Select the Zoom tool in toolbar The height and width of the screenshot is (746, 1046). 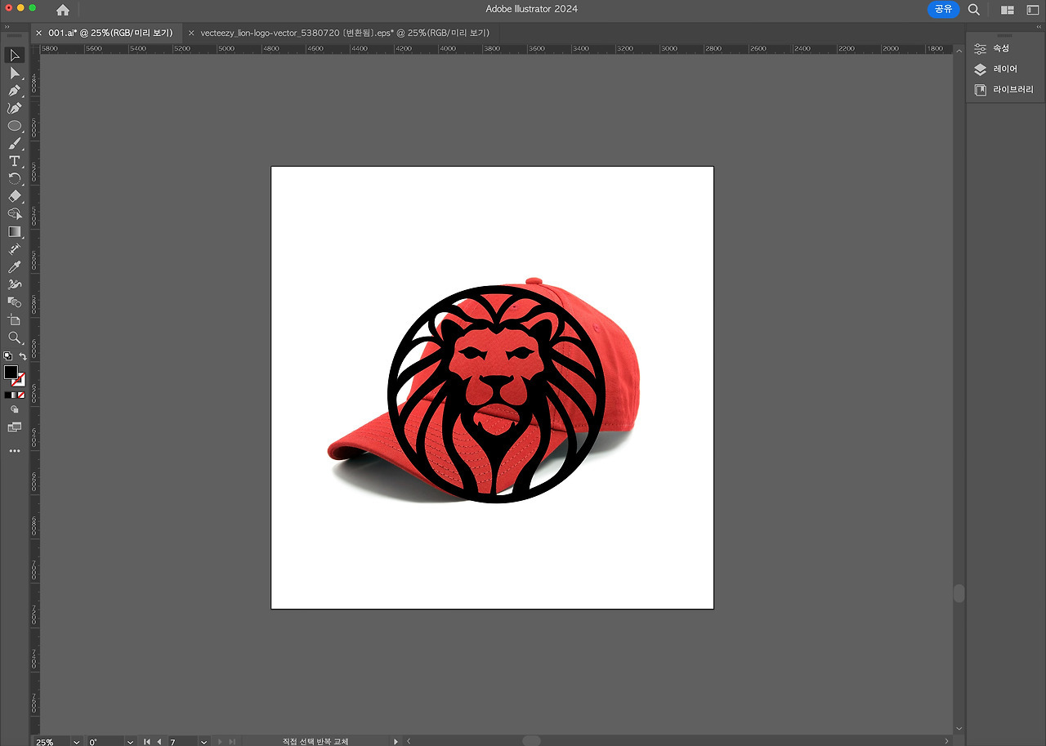(x=14, y=337)
